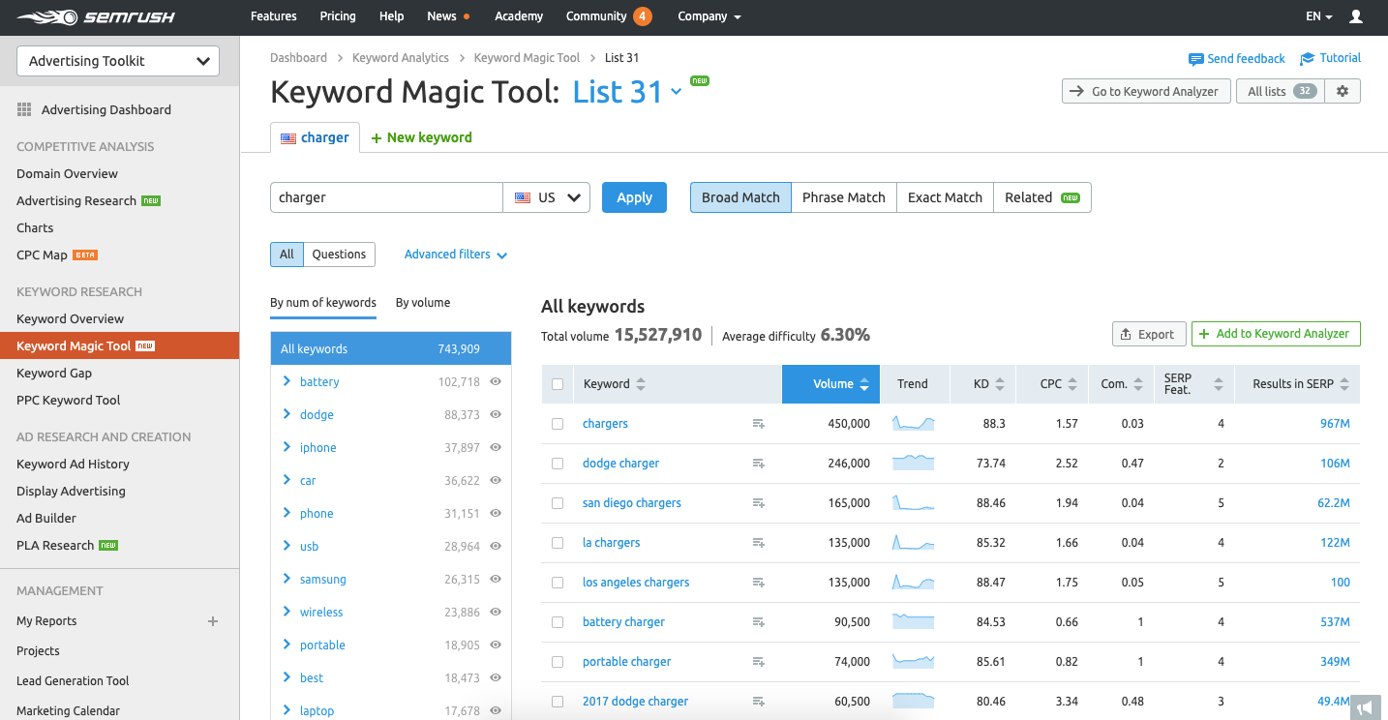1388x720 pixels.
Task: Add a report with My Reports plus icon
Action: [x=213, y=621]
